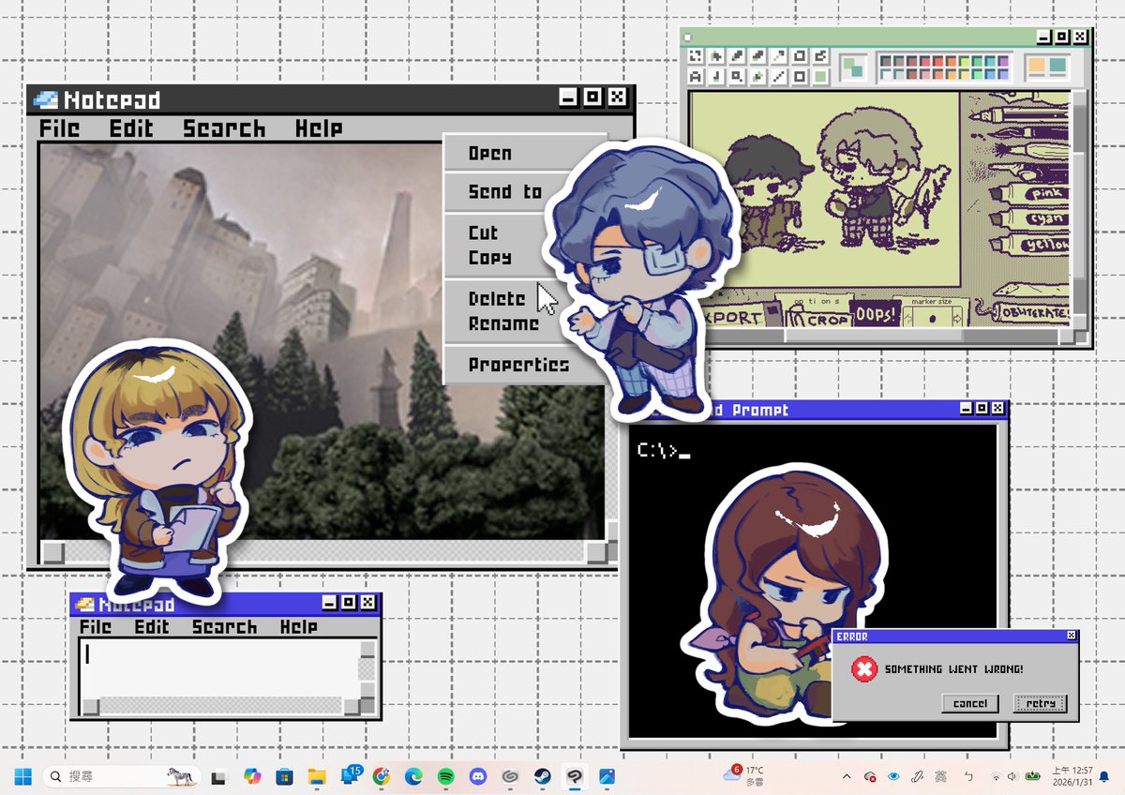This screenshot has width=1125, height=795.
Task: Choose Open in the context menu
Action: pos(490,153)
